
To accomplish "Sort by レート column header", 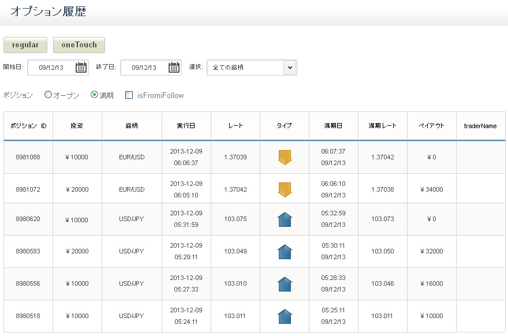I will tap(236, 126).
